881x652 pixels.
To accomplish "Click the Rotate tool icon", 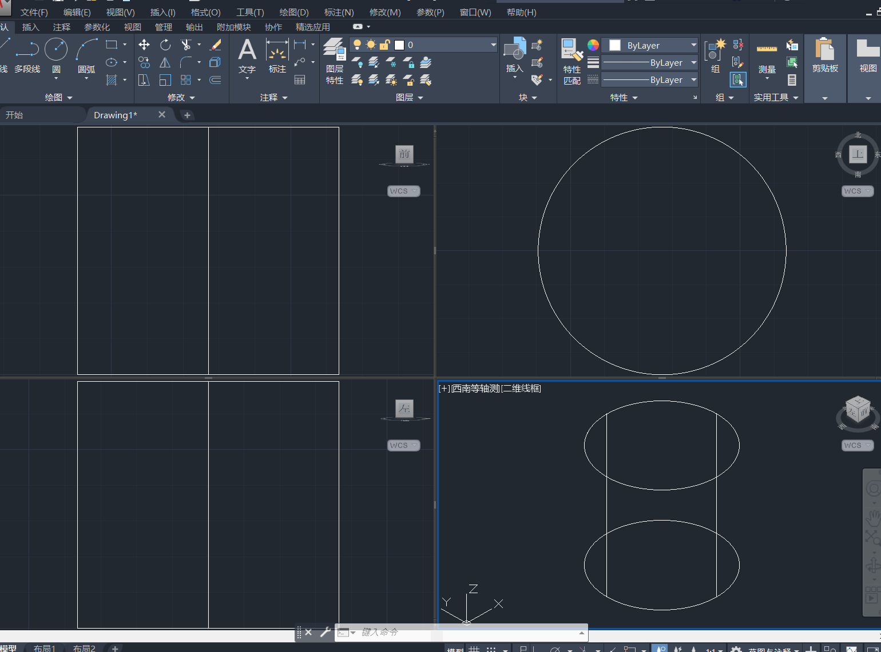I will click(165, 45).
